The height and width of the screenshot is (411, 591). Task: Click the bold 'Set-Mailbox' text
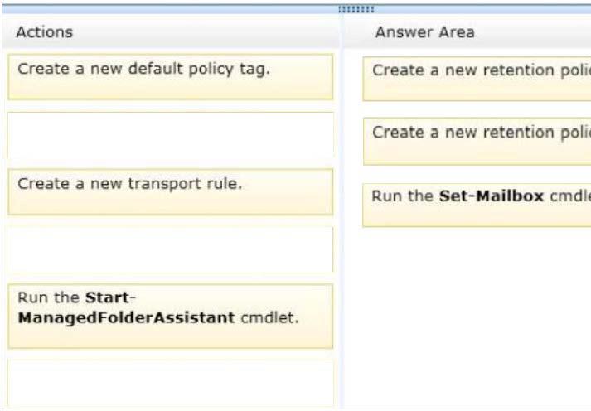(x=491, y=196)
